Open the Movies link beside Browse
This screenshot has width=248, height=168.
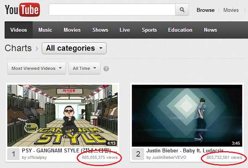tap(231, 10)
